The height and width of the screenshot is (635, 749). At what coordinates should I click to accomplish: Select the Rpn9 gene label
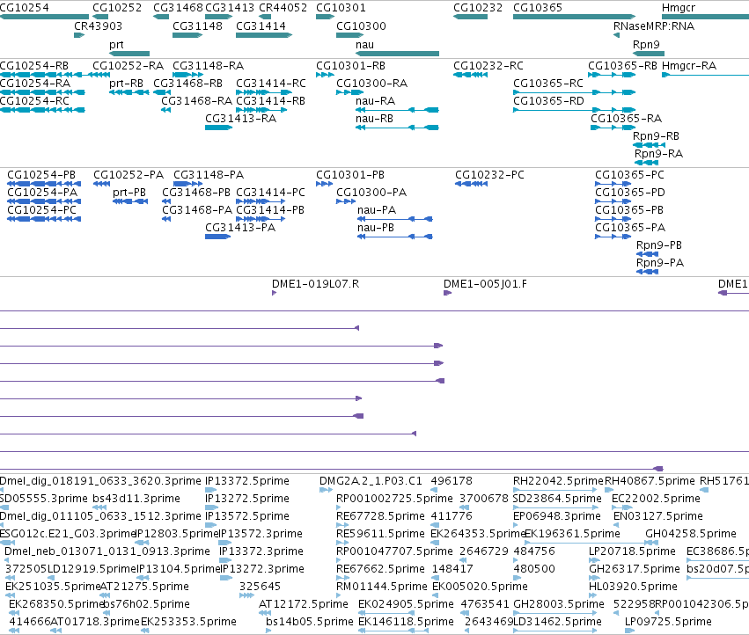(x=646, y=44)
